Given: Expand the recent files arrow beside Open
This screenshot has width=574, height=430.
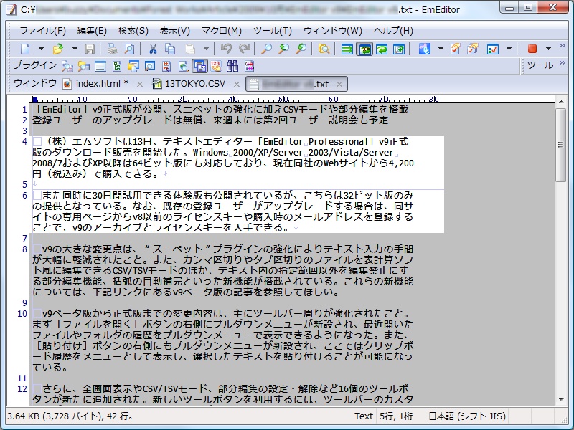Looking at the screenshot, I should tap(75, 49).
